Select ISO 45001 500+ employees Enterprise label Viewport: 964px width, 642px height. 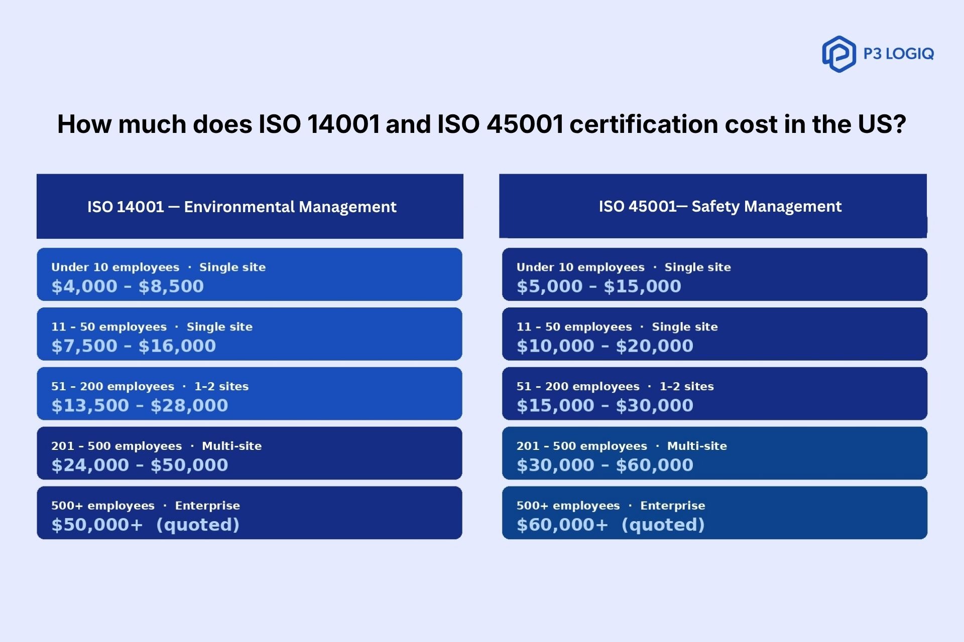[611, 506]
